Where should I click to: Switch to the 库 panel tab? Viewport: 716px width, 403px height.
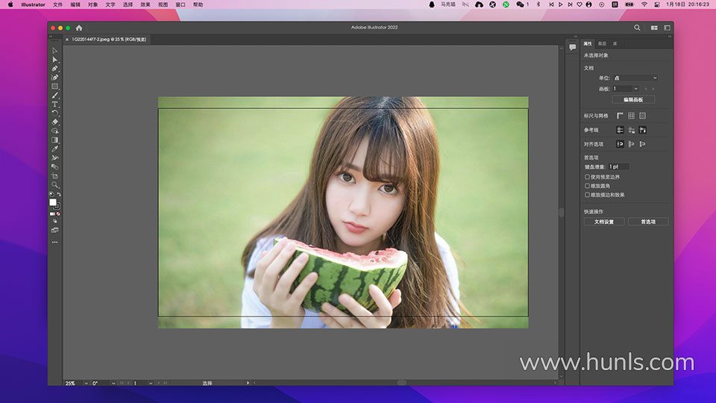point(615,44)
